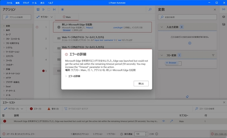The width and height of the screenshot is (227, 138).
Task: Expand 変数 action group
Action: tap(4, 26)
